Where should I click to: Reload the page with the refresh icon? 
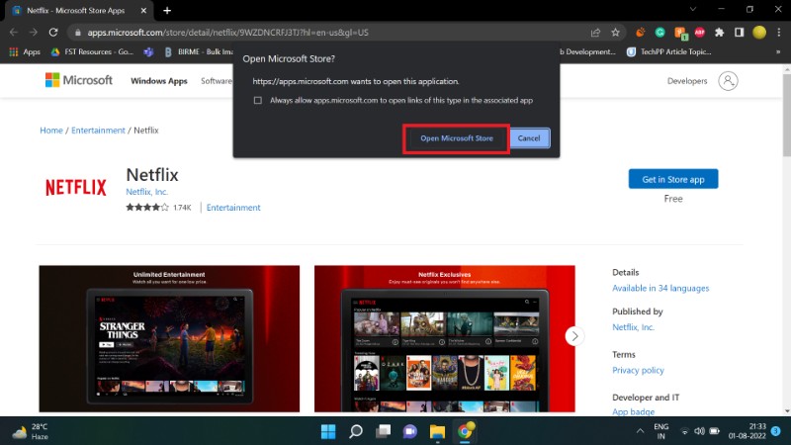pos(53,33)
